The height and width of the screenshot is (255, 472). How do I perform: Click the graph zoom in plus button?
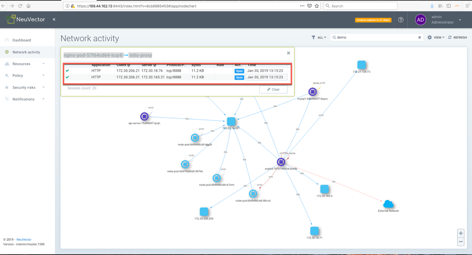click(461, 233)
